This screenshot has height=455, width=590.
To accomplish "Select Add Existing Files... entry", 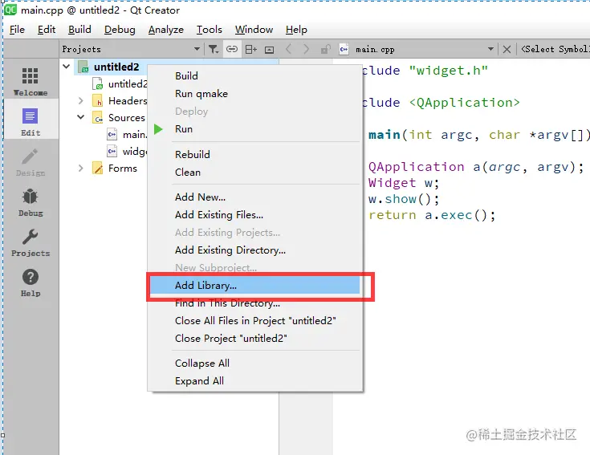I will click(254, 215).
